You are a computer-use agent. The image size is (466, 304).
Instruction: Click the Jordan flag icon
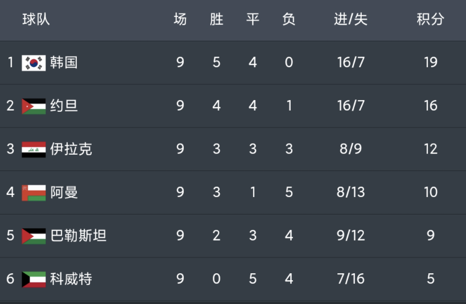click(34, 106)
